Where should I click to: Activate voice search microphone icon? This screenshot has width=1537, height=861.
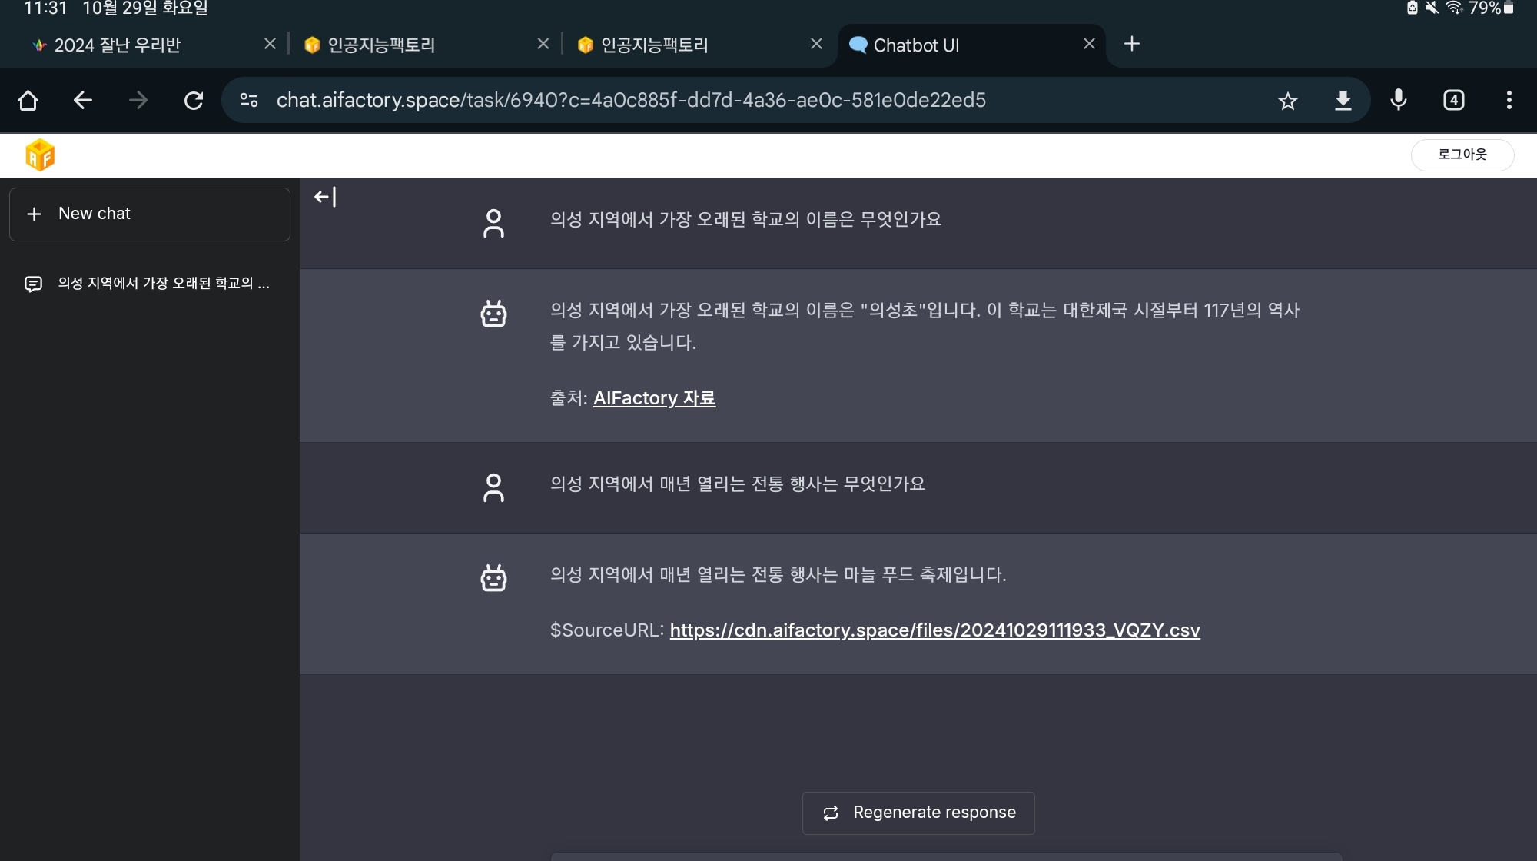(1398, 100)
